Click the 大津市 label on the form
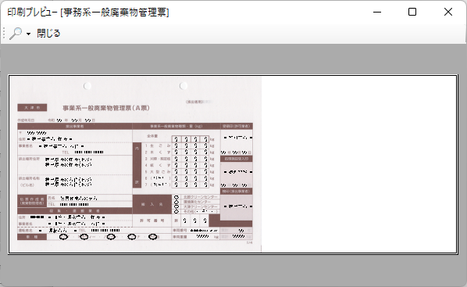Image resolution: width=467 pixels, height=287 pixels. pos(32,107)
